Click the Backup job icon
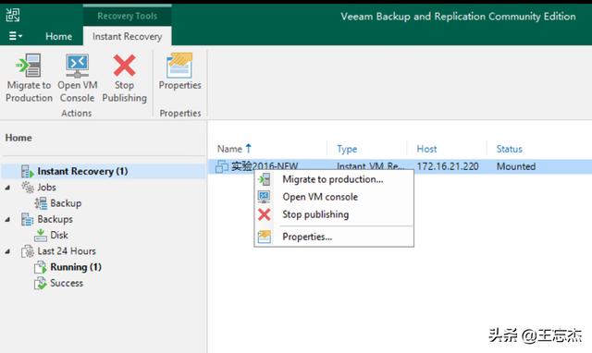Screen dimensions: 592x353 (x=41, y=203)
